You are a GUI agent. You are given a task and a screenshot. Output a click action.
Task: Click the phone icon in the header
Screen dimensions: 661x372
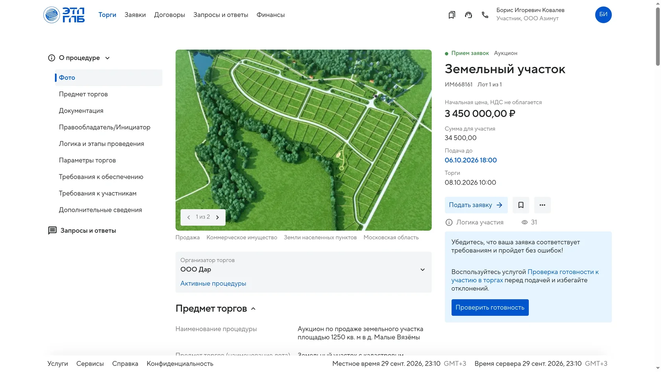[485, 15]
